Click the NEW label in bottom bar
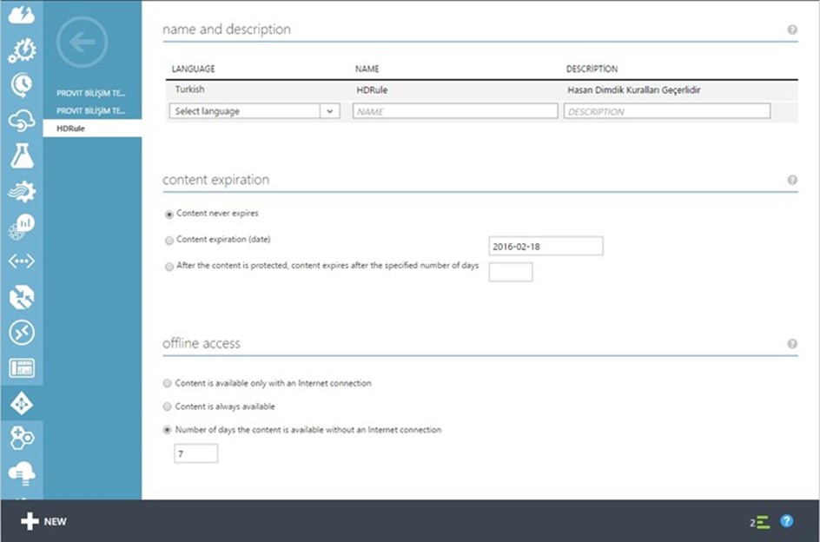The height and width of the screenshot is (542, 820). (56, 522)
